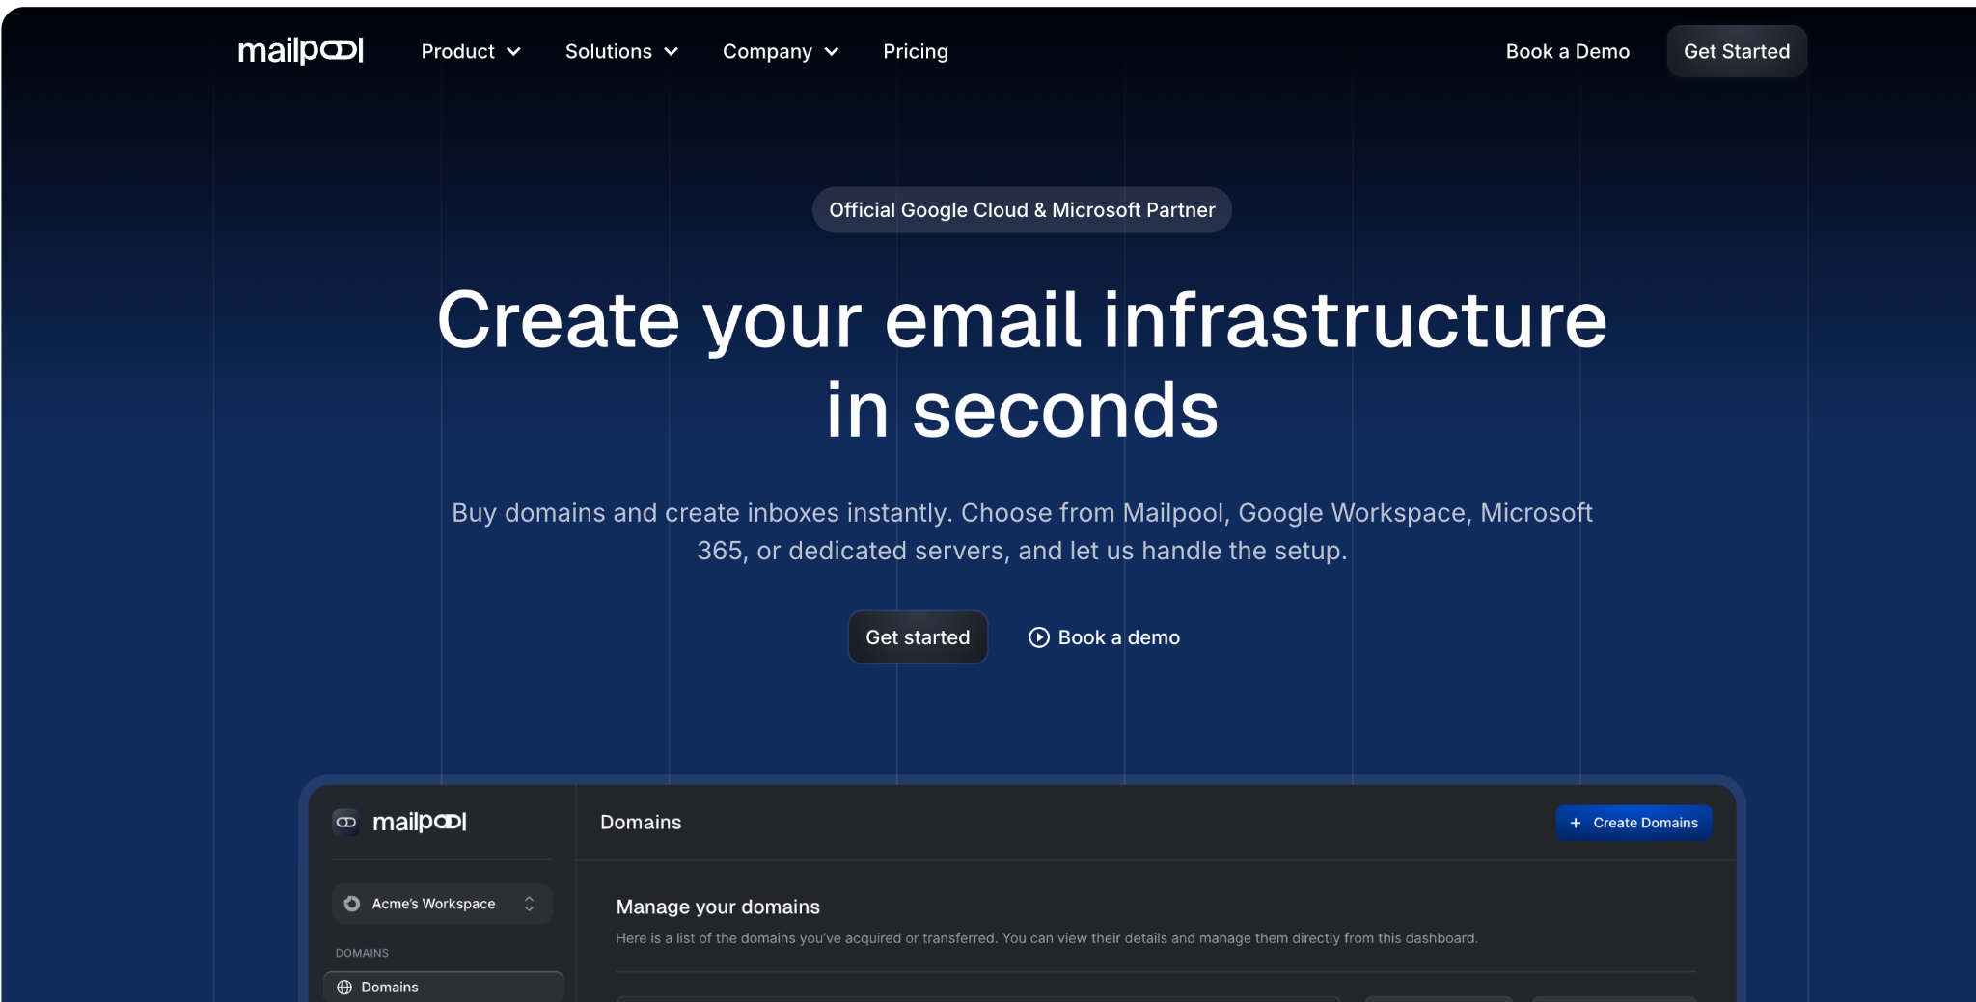This screenshot has width=1976, height=1002.
Task: Click the play icon beside Book a demo
Action: coord(1038,637)
